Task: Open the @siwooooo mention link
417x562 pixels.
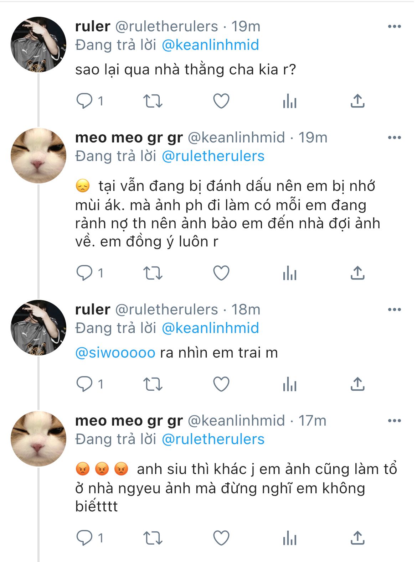Action: pos(115,353)
